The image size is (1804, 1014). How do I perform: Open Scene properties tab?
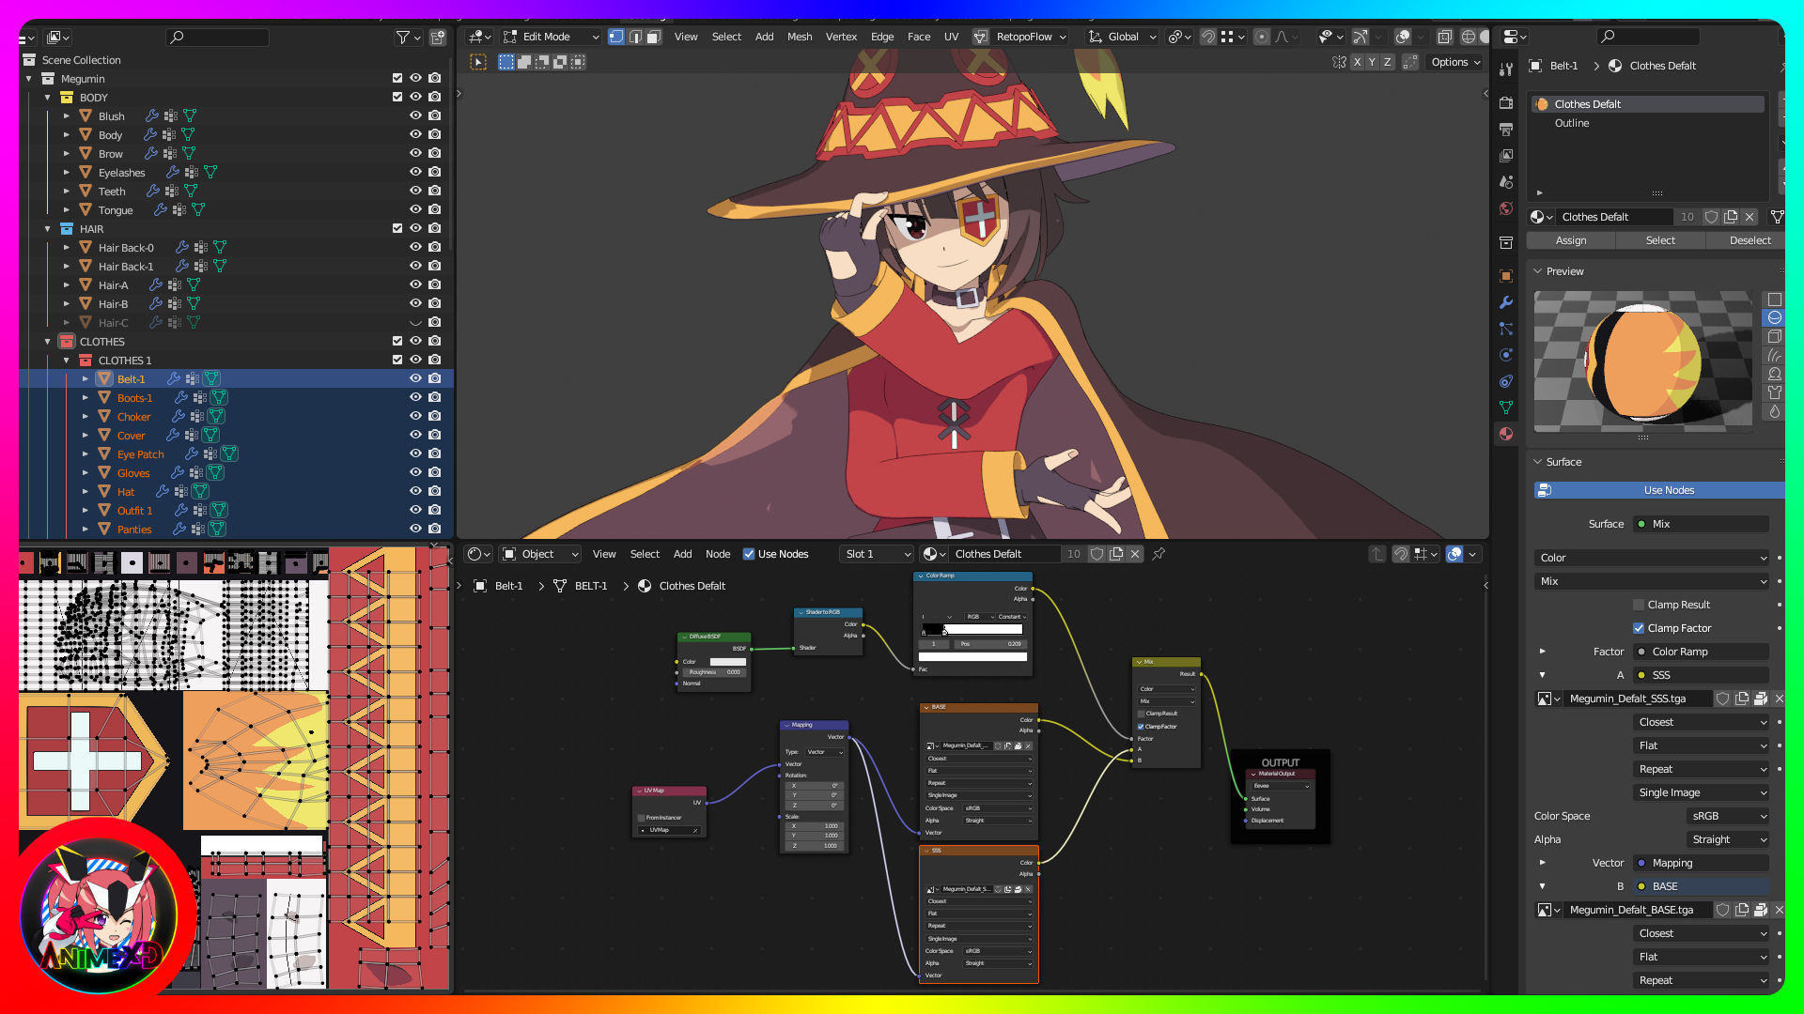coord(1506,181)
